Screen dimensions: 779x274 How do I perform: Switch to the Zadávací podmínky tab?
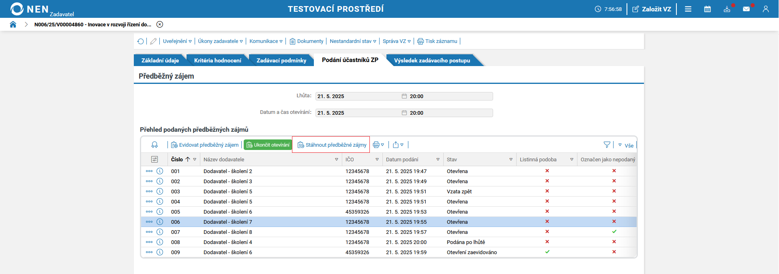tap(281, 60)
